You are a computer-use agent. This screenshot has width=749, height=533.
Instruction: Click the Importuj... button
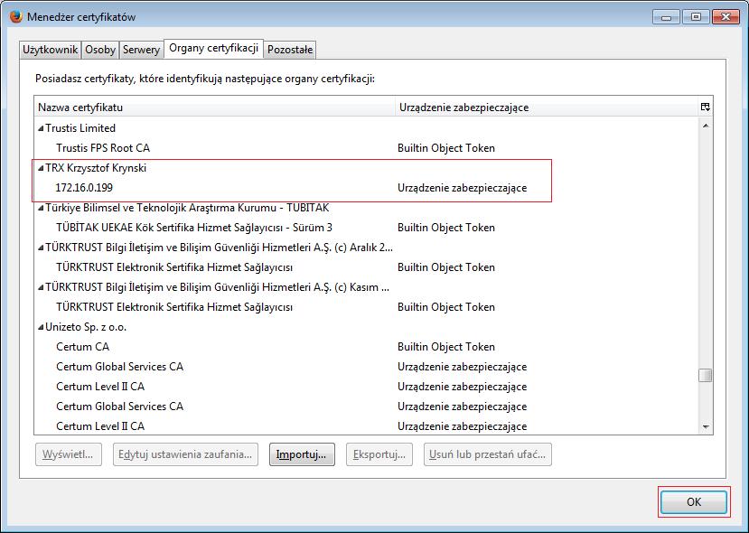[x=302, y=454]
